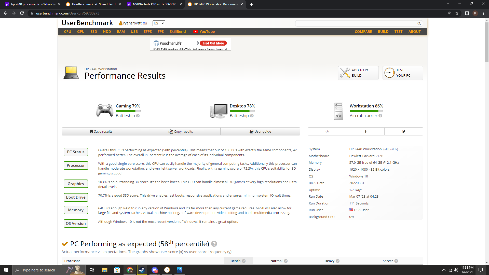This screenshot has width=489, height=275.
Task: Open help for Desktop Battleship rating
Action: tap(252, 116)
